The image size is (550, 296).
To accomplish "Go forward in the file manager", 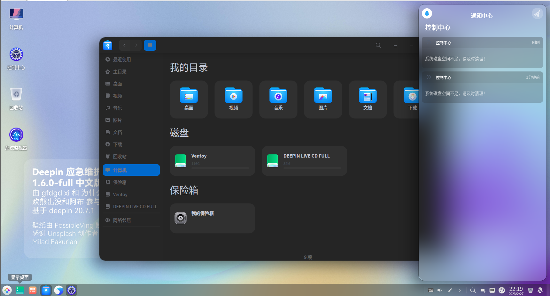I will pyautogui.click(x=136, y=45).
